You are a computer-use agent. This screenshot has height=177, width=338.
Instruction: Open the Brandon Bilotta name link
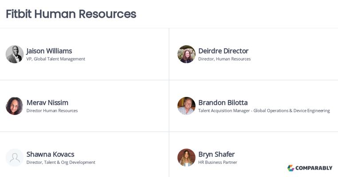pos(223,103)
